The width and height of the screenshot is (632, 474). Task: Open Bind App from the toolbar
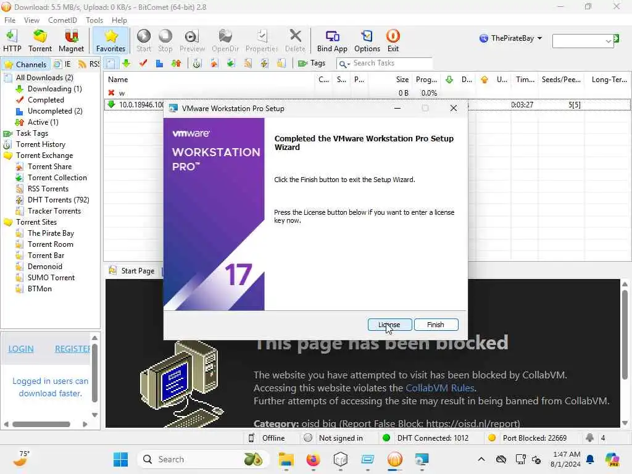(331, 41)
